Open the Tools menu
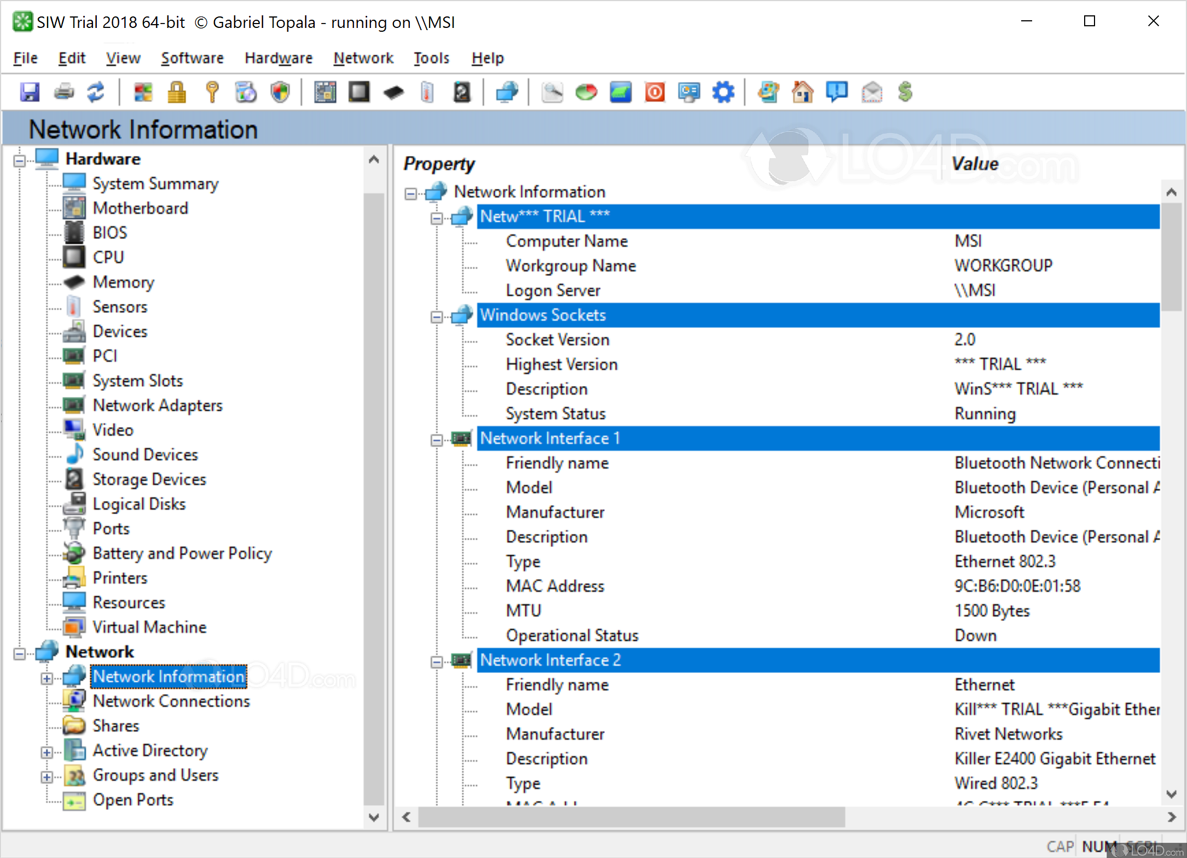This screenshot has height=858, width=1187. pyautogui.click(x=431, y=58)
